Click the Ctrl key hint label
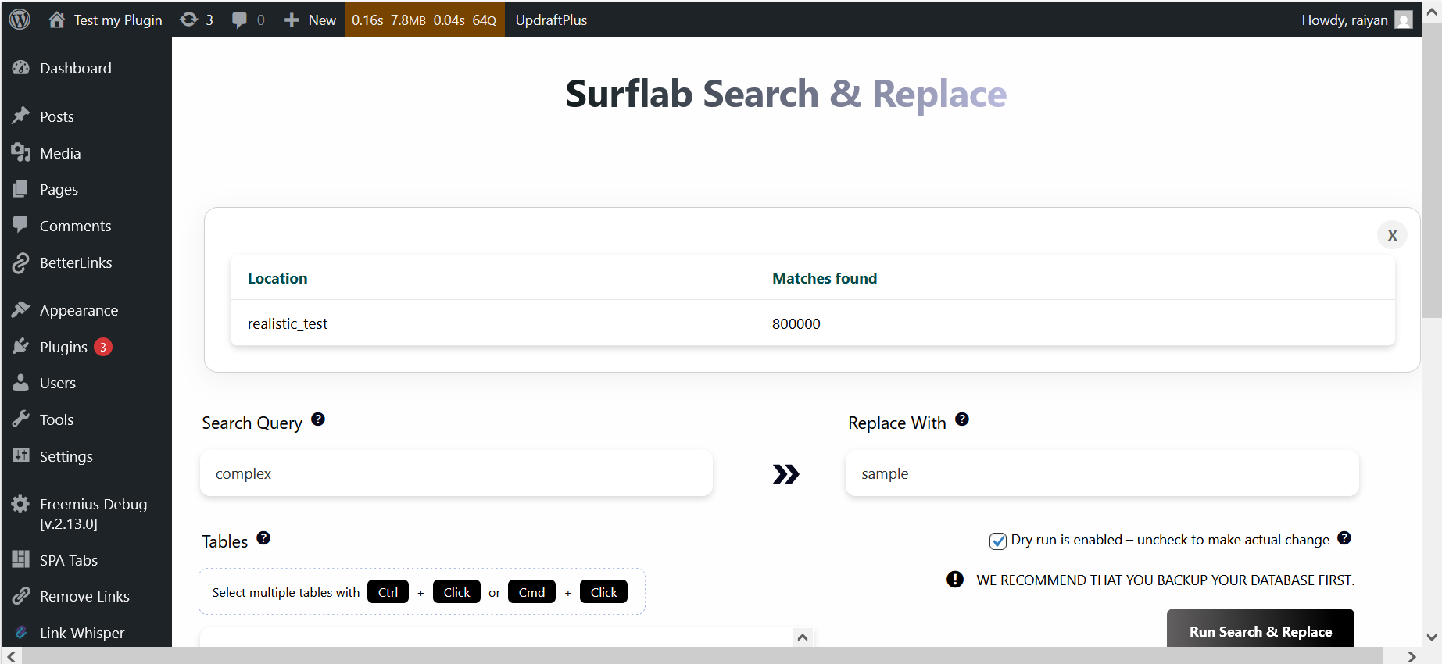 388,592
